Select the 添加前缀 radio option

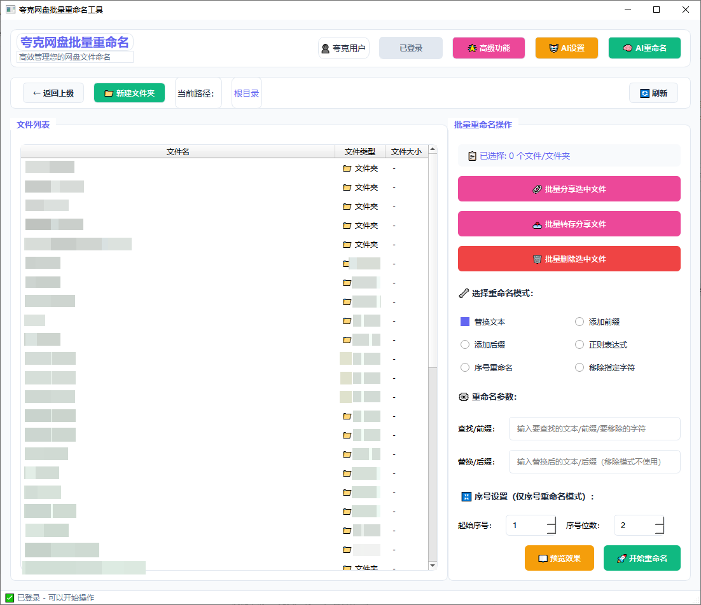(580, 322)
